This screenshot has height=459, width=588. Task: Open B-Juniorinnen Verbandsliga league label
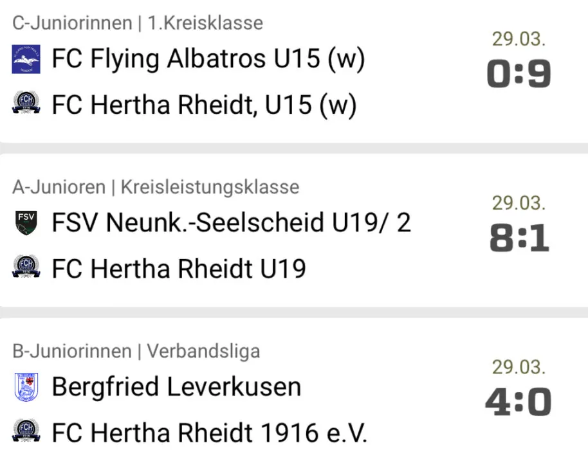tap(136, 352)
